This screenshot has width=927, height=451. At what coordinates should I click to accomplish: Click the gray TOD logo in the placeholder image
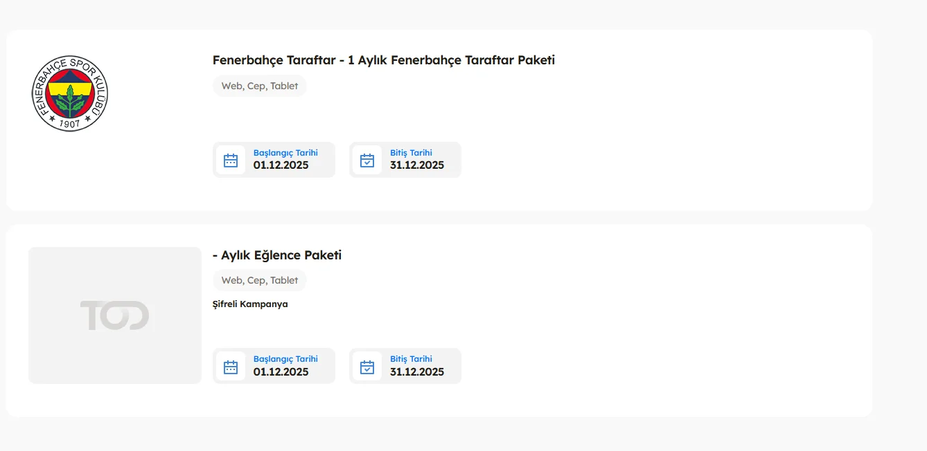click(114, 315)
